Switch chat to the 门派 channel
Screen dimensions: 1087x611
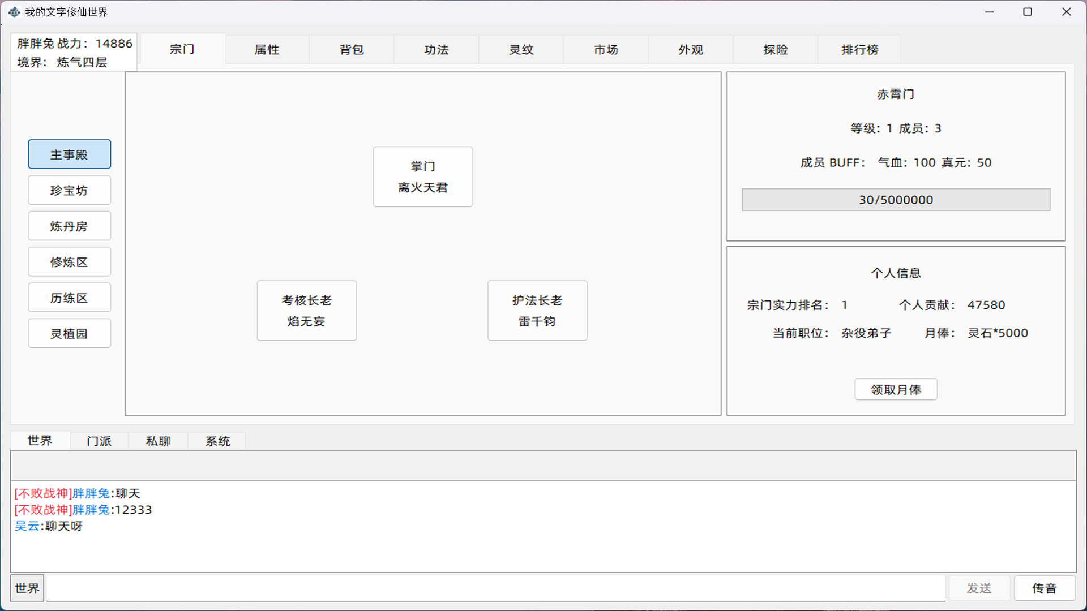pos(99,441)
